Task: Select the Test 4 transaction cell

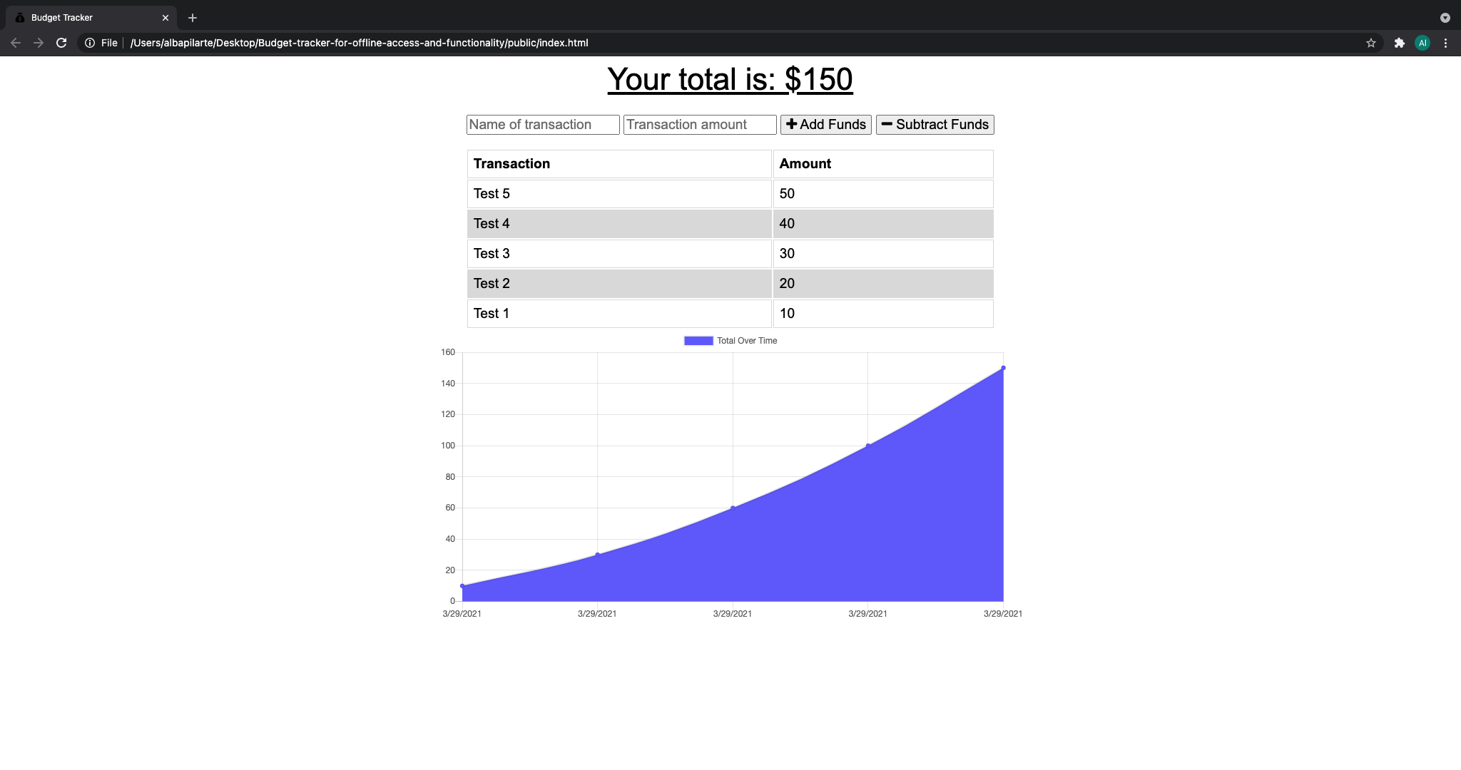Action: [x=619, y=224]
